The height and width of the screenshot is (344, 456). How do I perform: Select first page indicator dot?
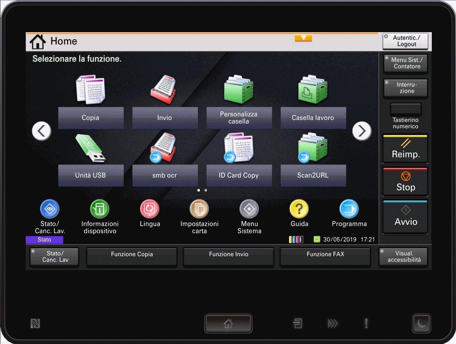[199, 190]
